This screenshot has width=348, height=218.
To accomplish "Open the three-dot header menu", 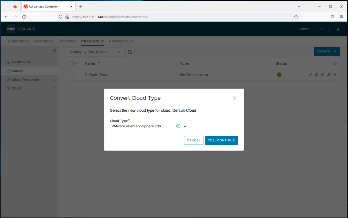I will pos(329,29).
